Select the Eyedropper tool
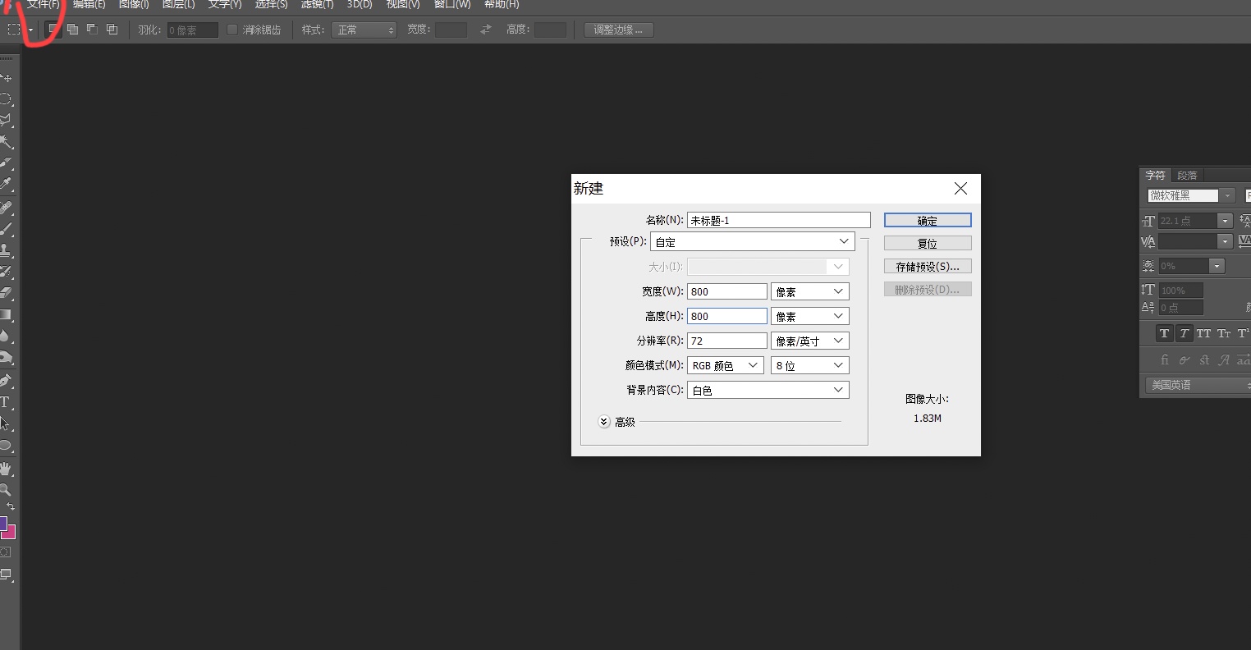Viewport: 1251px width, 650px height. click(x=6, y=185)
